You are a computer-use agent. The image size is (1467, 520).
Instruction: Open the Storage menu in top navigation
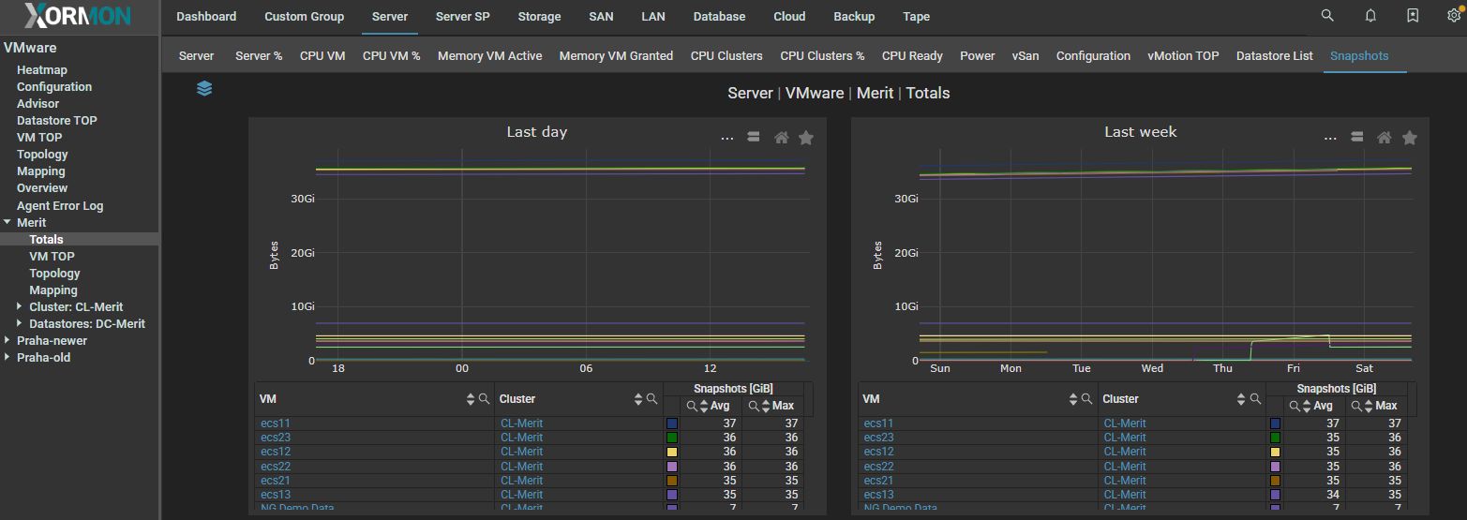click(539, 17)
